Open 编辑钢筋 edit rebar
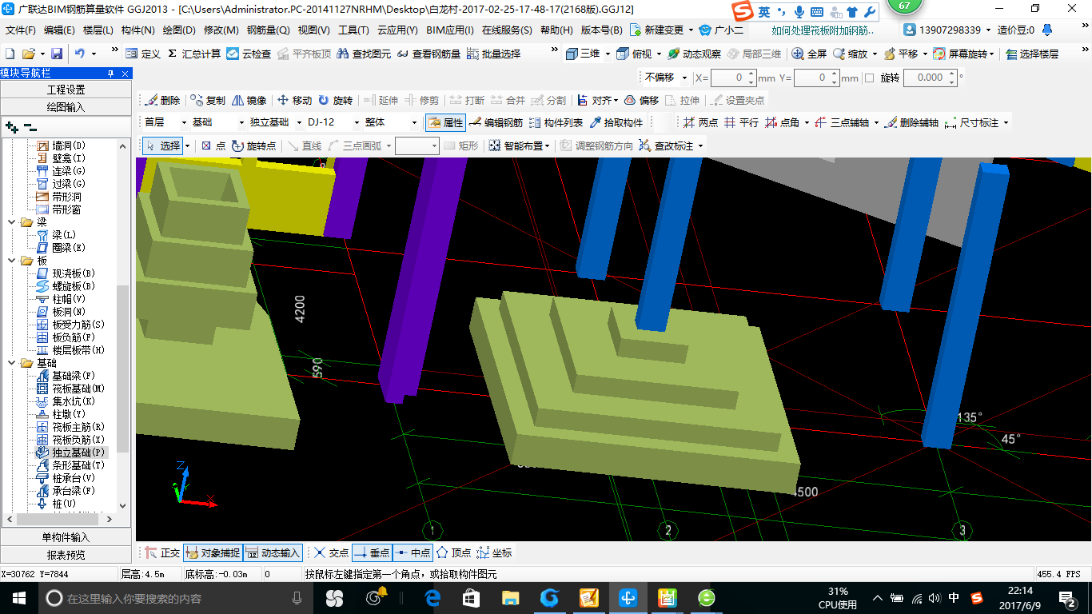Image resolution: width=1092 pixels, height=614 pixels. pyautogui.click(x=496, y=122)
